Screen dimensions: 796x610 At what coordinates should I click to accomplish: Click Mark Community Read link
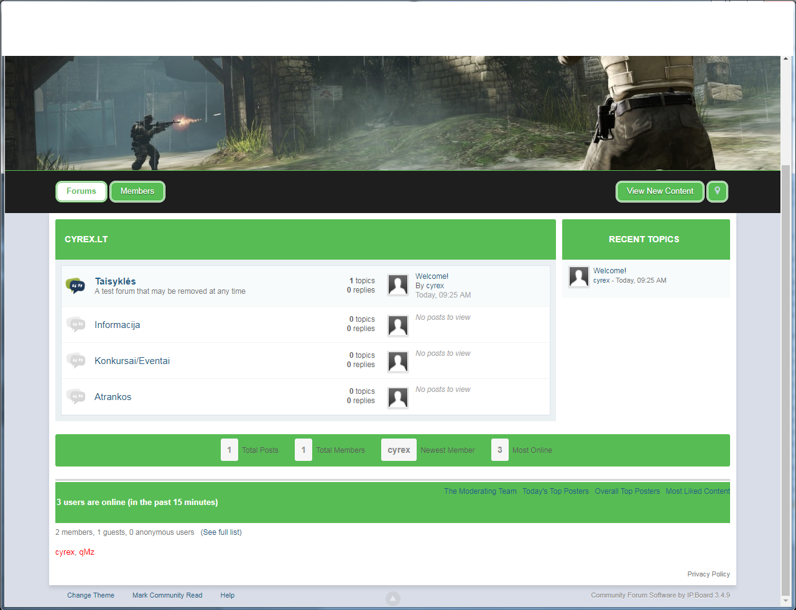(167, 595)
